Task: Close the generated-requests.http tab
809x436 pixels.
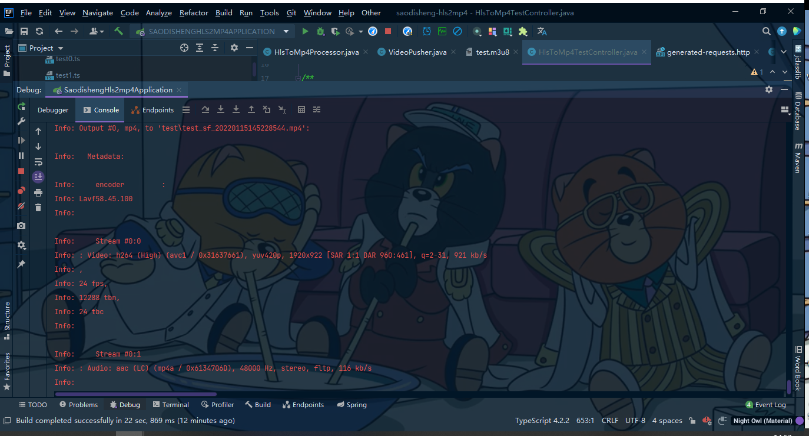Action: [x=757, y=52]
